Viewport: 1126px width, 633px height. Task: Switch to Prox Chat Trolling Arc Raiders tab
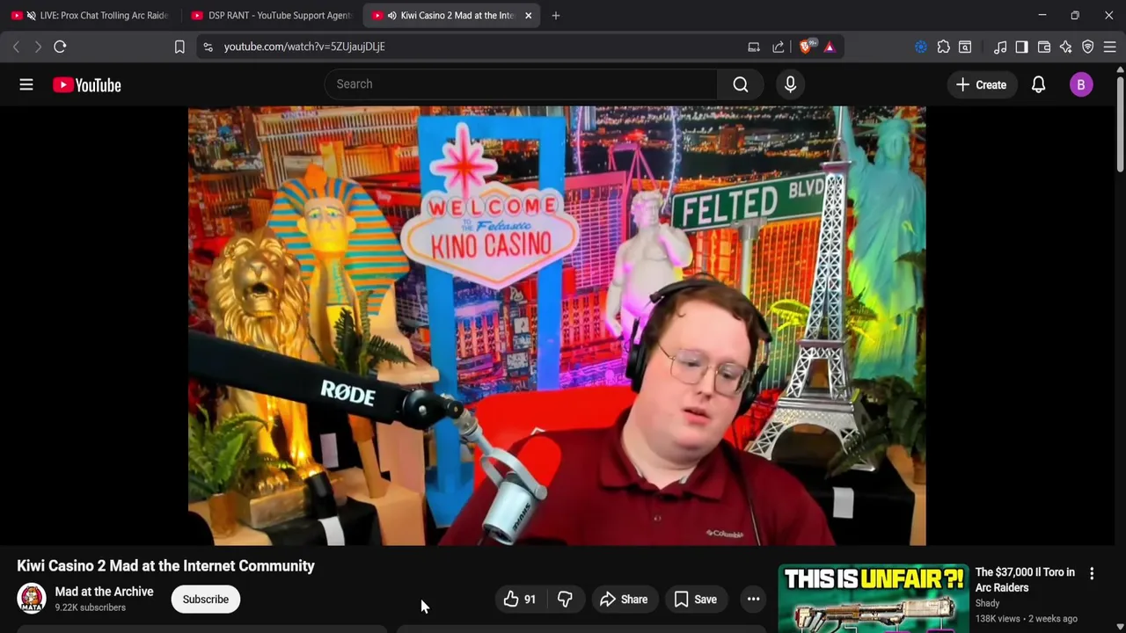click(x=91, y=15)
